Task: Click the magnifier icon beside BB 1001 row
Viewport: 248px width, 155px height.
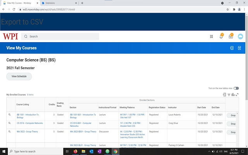Action: (x=9, y=115)
